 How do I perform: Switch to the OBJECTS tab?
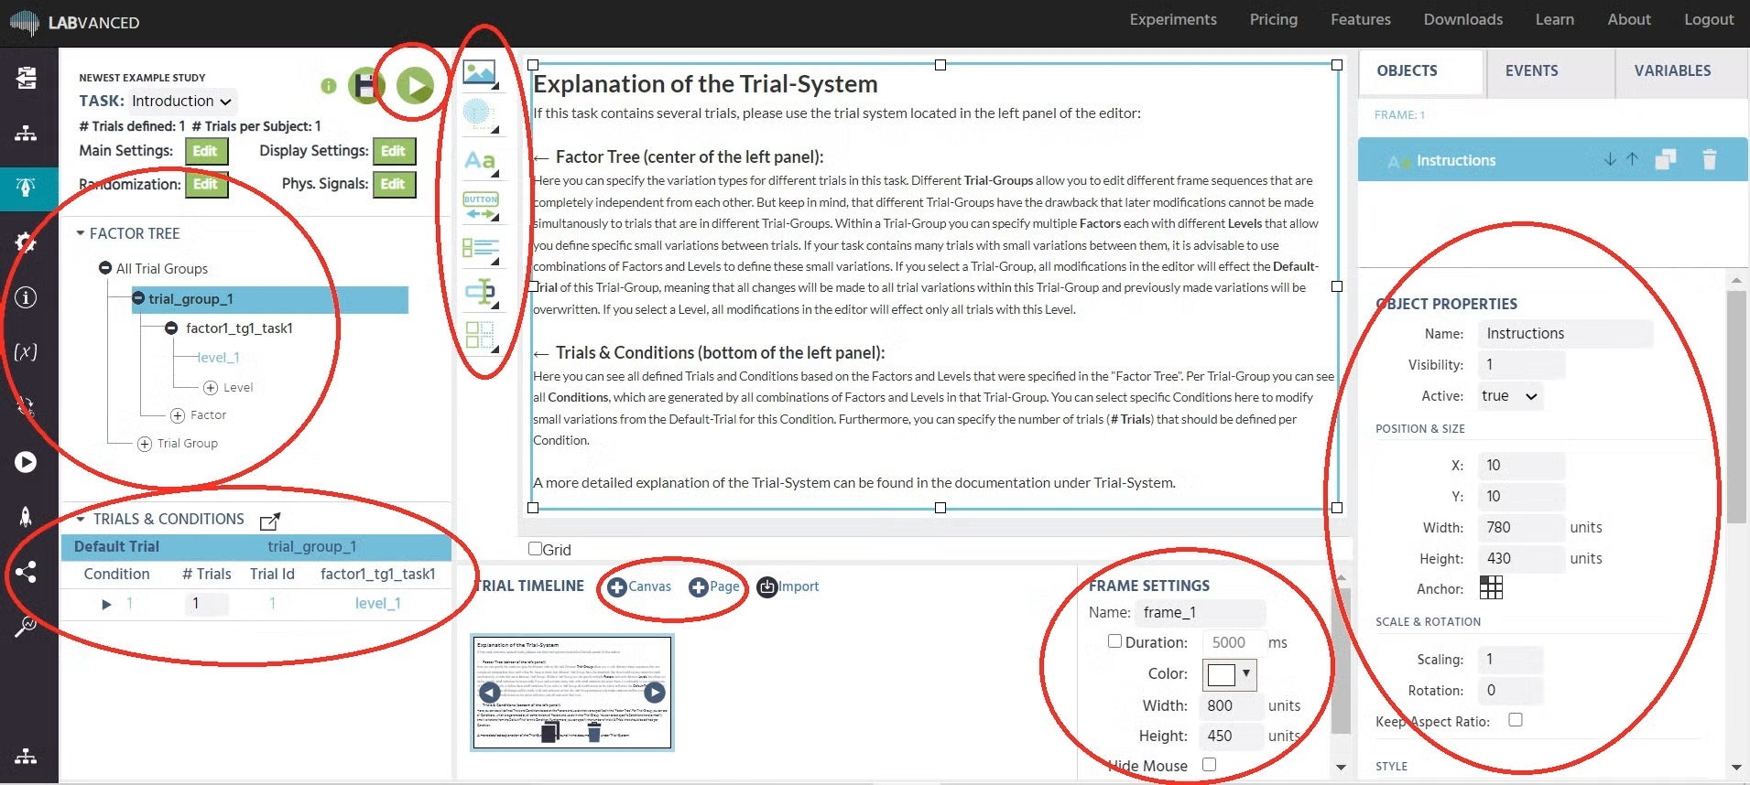(x=1420, y=71)
